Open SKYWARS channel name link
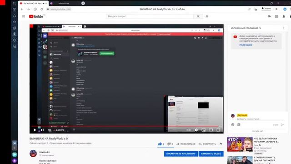The height and width of the screenshot is (164, 291). (45, 152)
